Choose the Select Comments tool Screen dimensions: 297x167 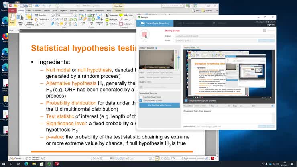click(29, 20)
